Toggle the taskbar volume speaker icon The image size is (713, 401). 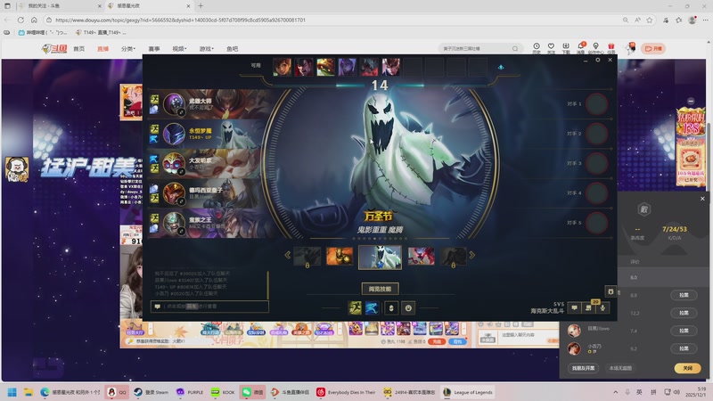tap(676, 392)
